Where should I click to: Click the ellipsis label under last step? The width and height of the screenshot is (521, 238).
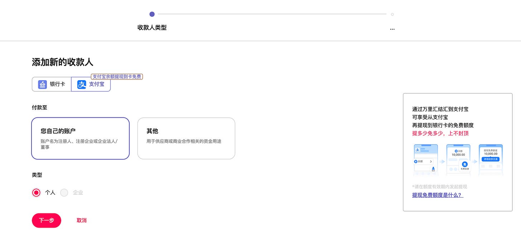[x=392, y=28]
